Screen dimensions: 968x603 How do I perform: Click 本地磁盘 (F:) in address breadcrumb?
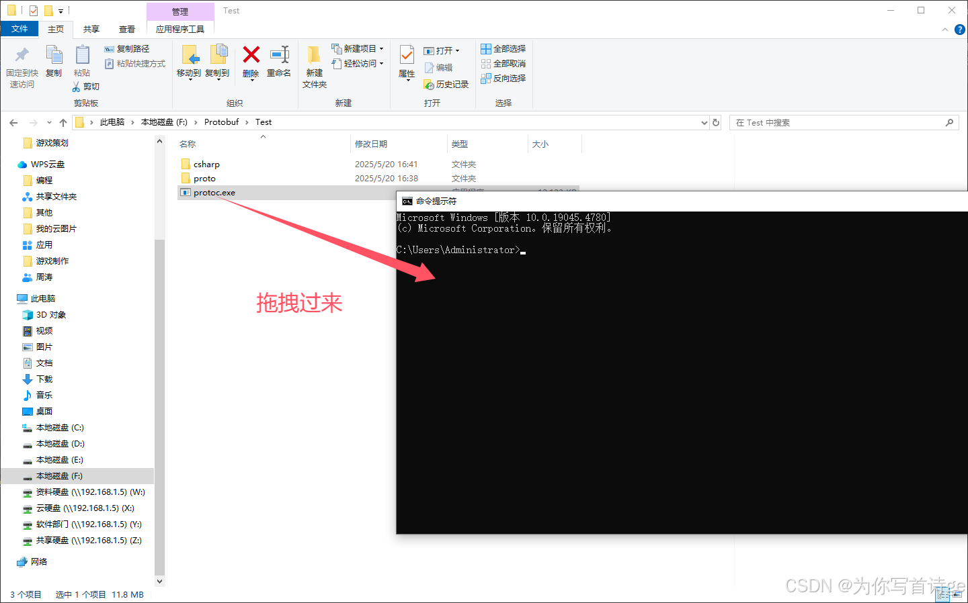click(164, 122)
